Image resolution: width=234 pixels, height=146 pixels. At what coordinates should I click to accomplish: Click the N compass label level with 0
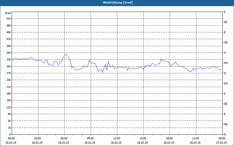coord(225,135)
